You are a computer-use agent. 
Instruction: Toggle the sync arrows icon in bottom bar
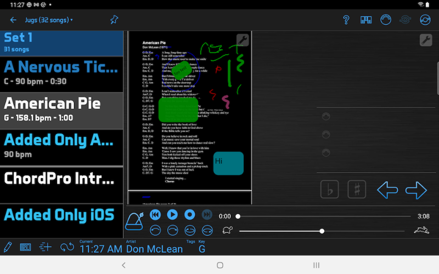tap(67, 247)
